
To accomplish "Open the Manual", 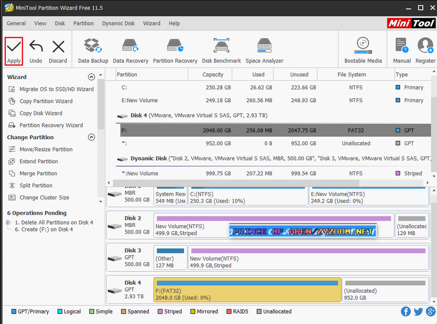I will pyautogui.click(x=401, y=51).
